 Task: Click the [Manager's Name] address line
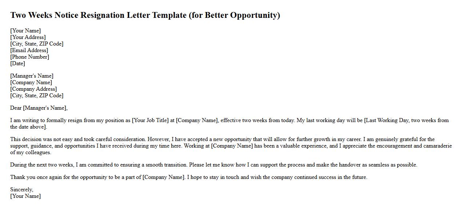32,76
